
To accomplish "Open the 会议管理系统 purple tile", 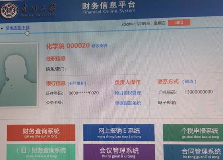I will click(x=119, y=152).
